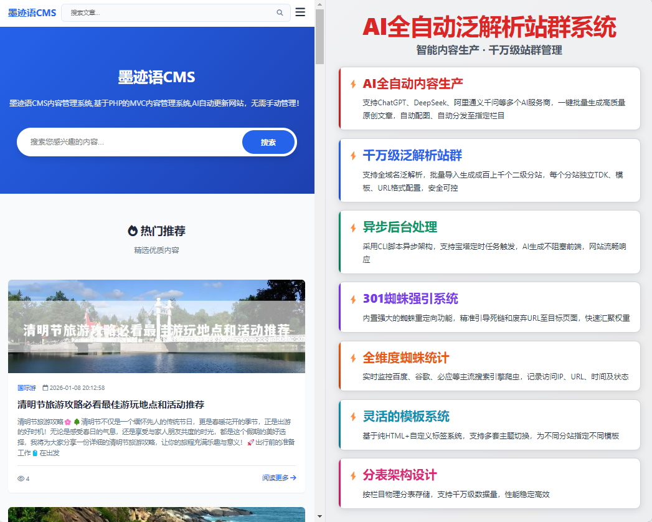The width and height of the screenshot is (652, 522).
Task: Click the 墨迹语CMS logo
Action: pyautogui.click(x=32, y=12)
